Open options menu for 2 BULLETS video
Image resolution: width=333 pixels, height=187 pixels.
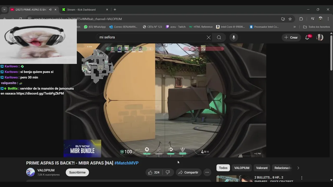[x=302, y=178]
